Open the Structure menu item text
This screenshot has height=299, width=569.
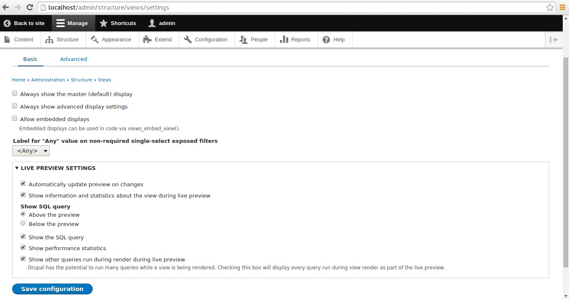tap(68, 40)
